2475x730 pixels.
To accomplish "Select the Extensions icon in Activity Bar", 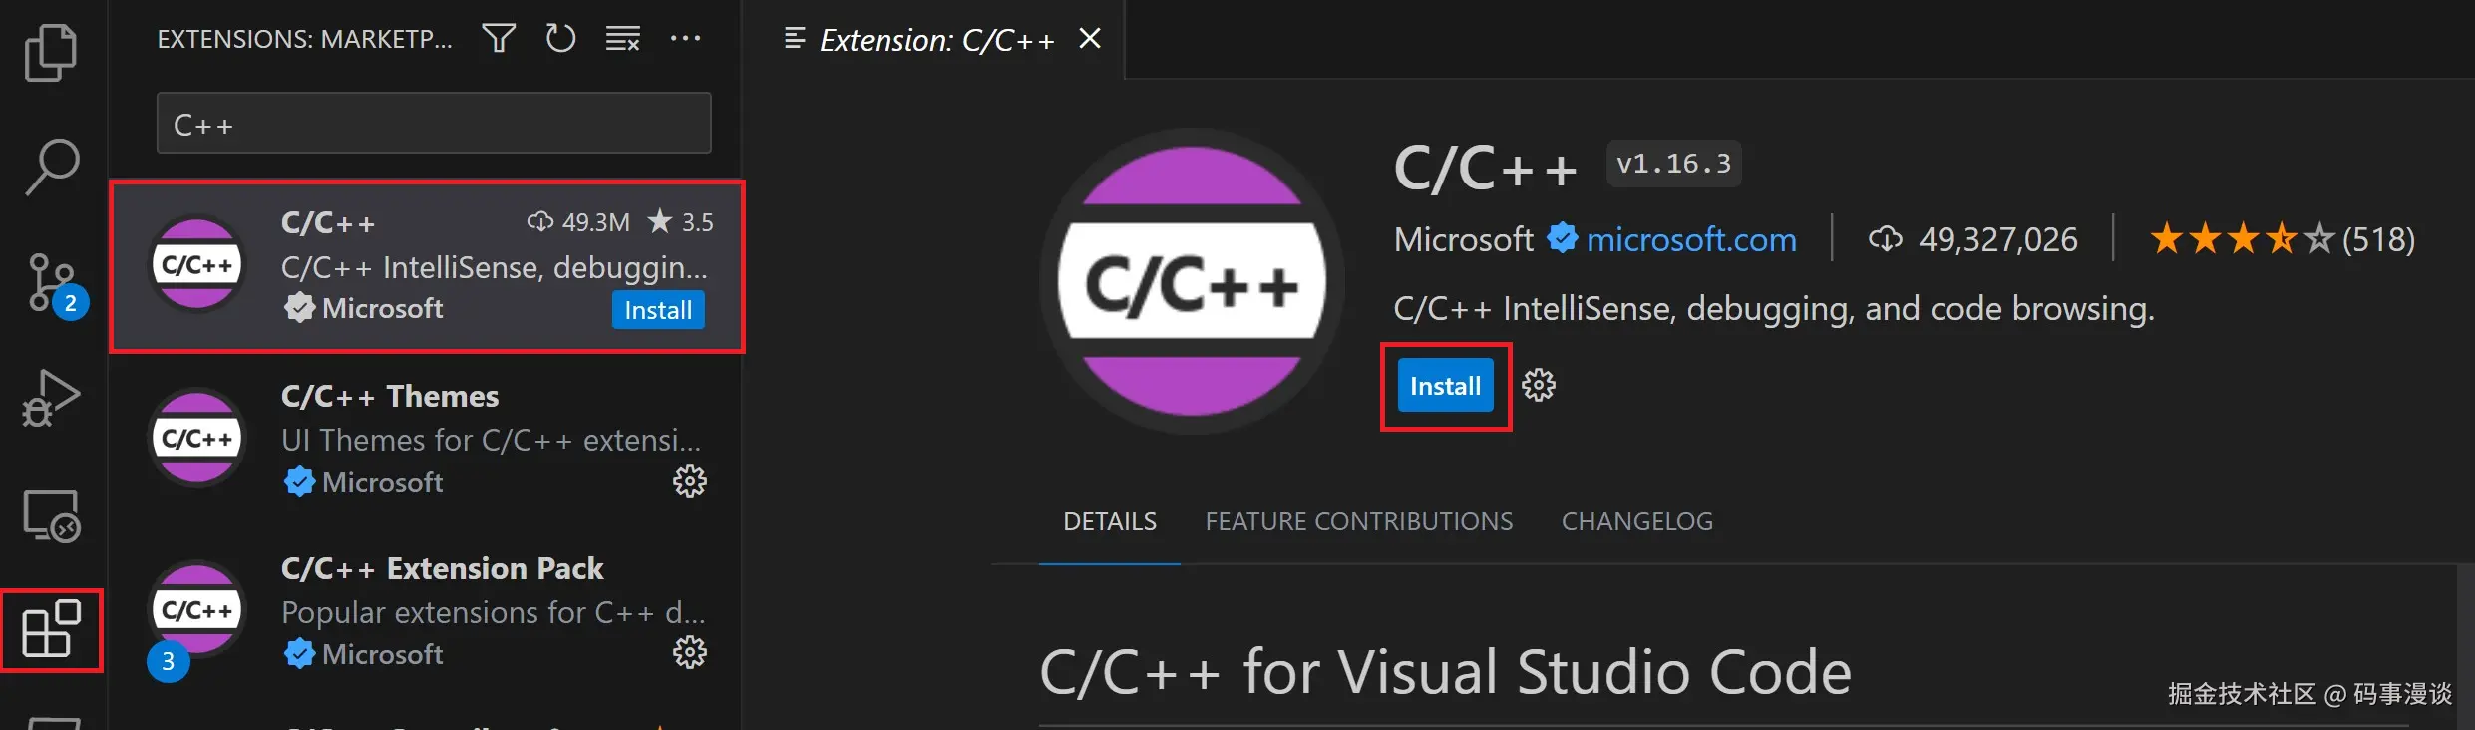I will [x=52, y=630].
